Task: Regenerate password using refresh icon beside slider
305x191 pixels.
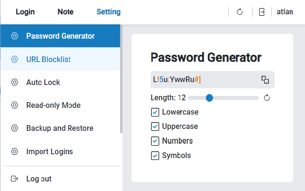Action: click(x=267, y=98)
